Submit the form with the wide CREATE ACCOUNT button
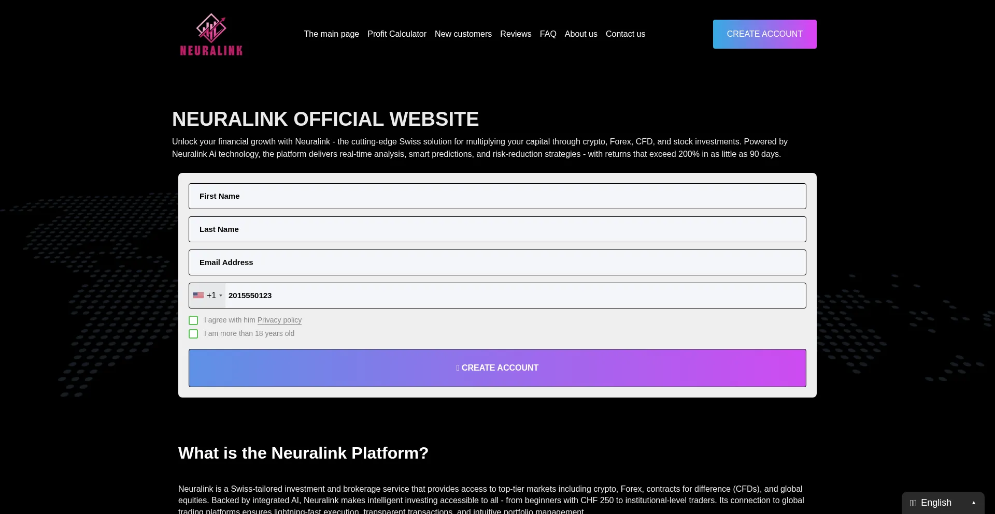 [497, 368]
